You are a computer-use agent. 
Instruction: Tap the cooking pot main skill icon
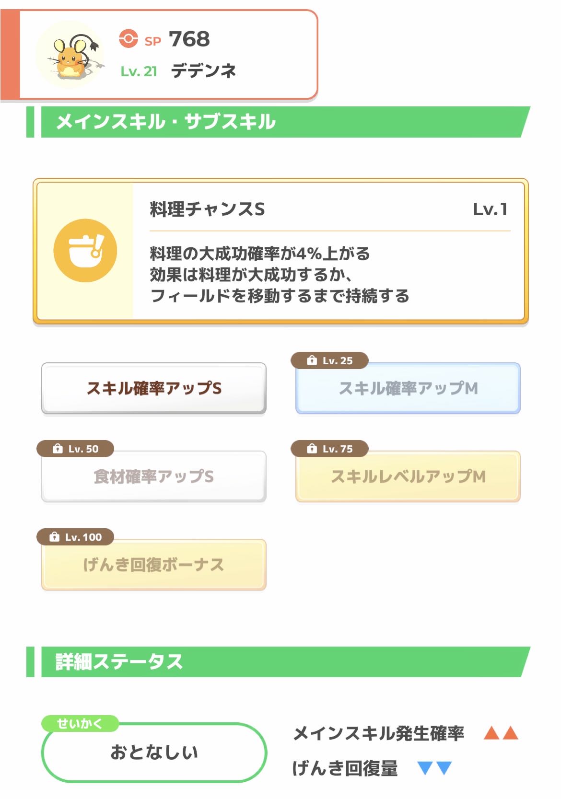pos(85,251)
